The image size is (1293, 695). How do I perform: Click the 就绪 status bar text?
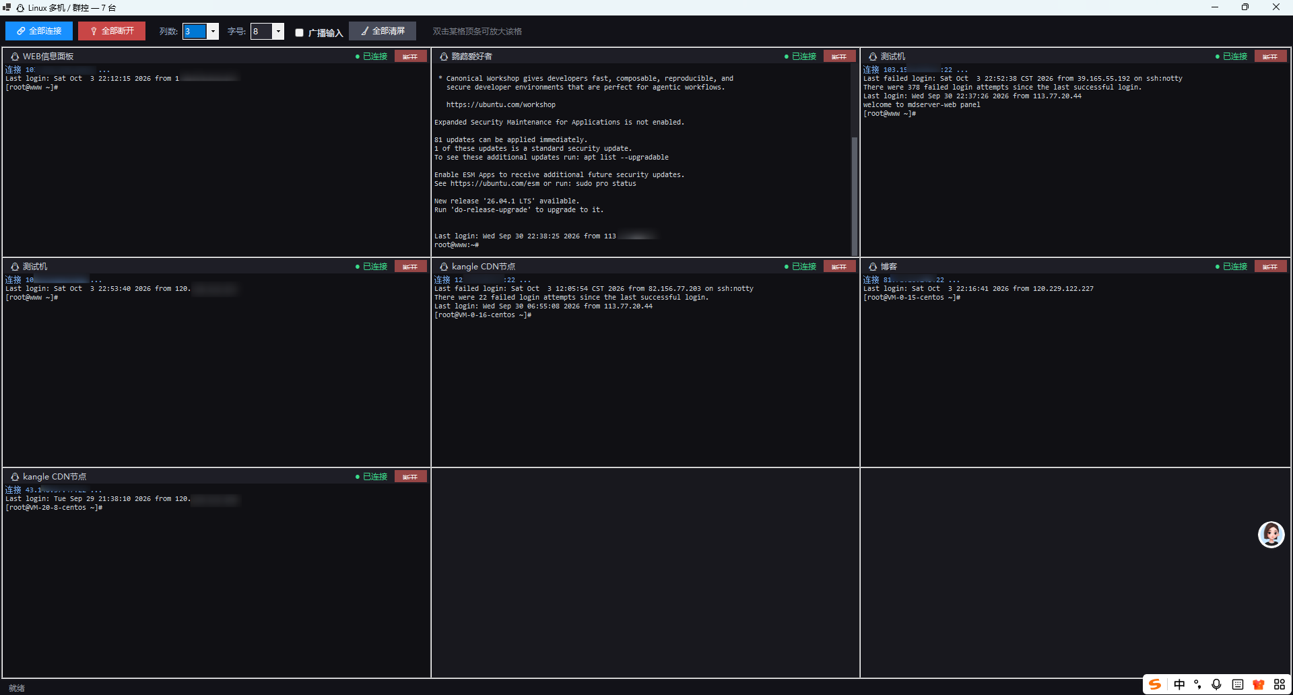(x=17, y=688)
